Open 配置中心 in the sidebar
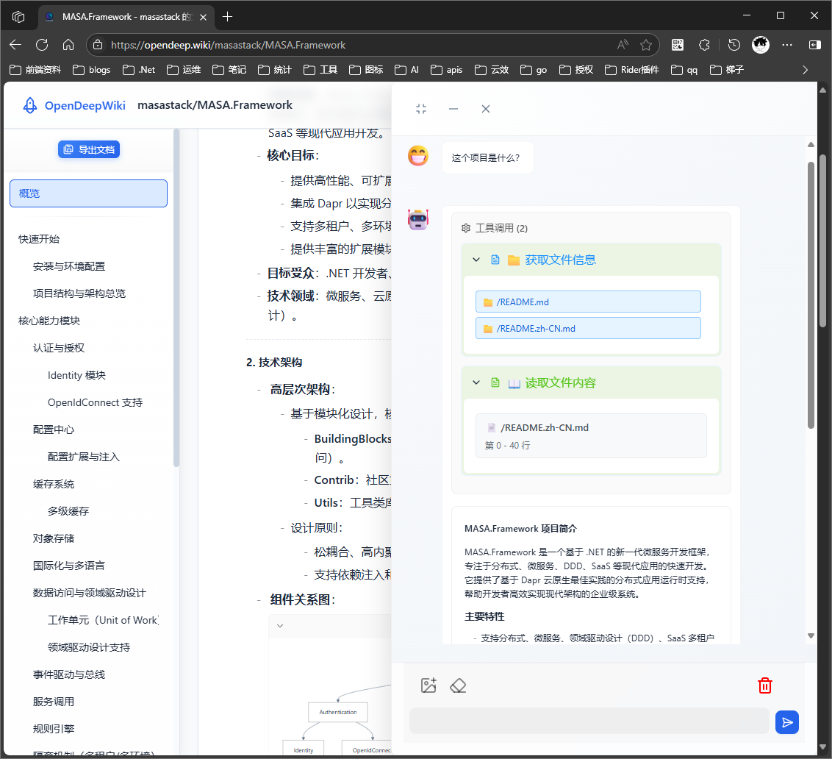Image resolution: width=832 pixels, height=759 pixels. click(54, 430)
